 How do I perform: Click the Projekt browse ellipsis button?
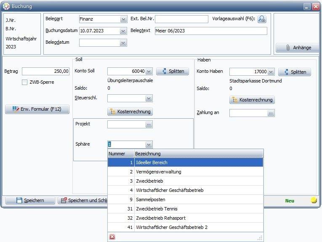click(149, 125)
